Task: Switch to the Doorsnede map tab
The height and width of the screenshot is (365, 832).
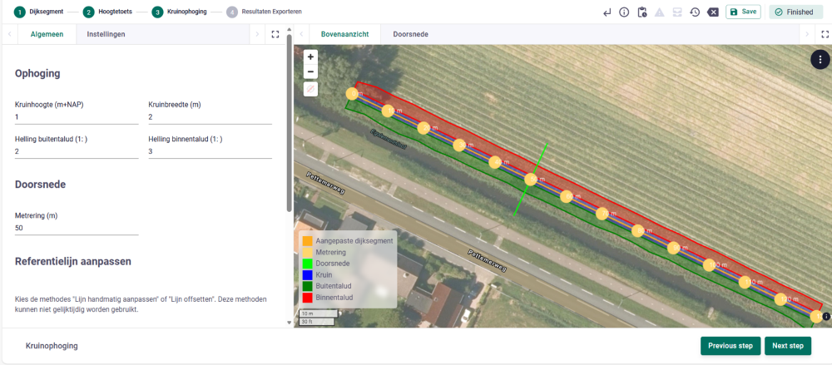Action: (409, 34)
